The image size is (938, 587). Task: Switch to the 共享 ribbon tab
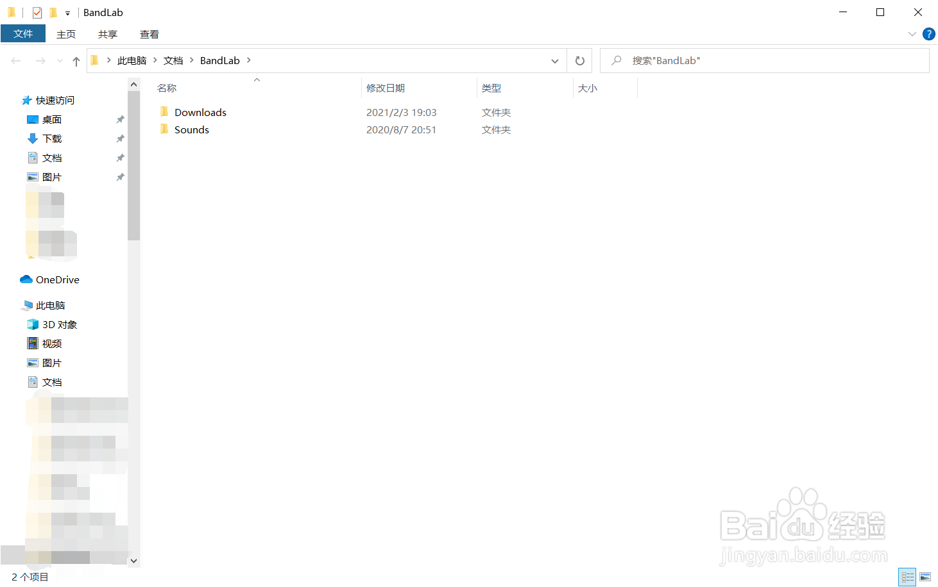point(108,34)
